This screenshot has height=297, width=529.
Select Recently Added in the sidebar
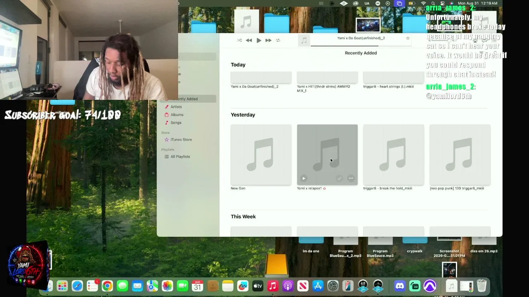[x=188, y=99]
